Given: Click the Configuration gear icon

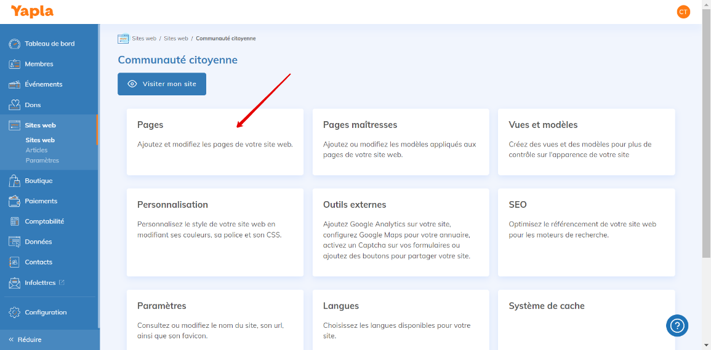Looking at the screenshot, I should click(15, 312).
